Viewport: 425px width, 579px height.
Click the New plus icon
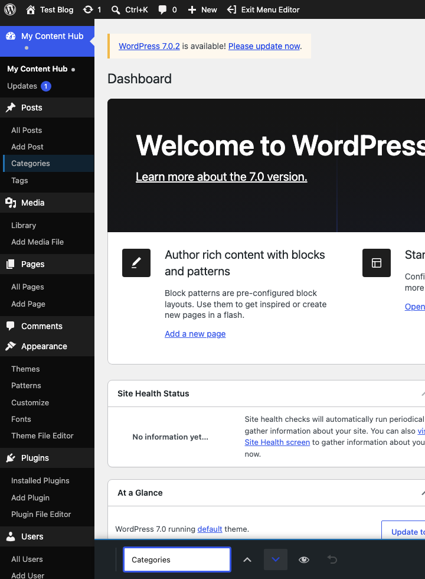tap(192, 9)
